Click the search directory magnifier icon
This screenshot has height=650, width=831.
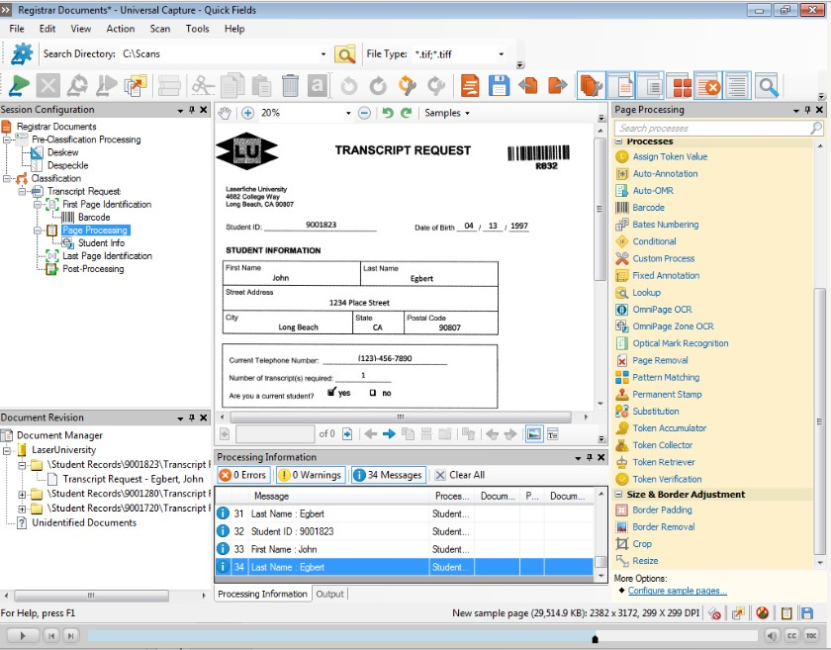345,54
